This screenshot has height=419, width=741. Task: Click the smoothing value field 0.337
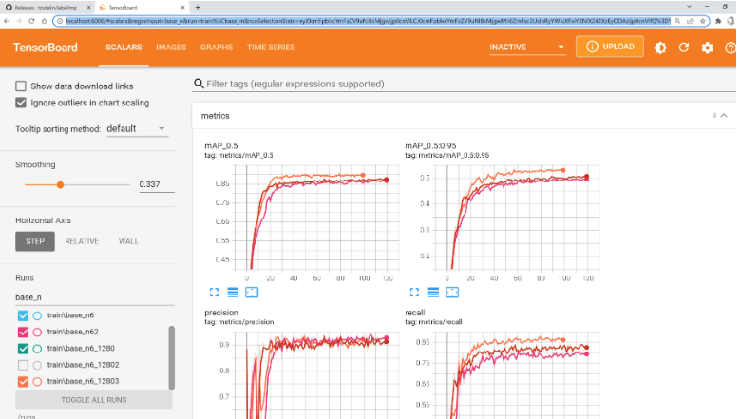point(157,184)
